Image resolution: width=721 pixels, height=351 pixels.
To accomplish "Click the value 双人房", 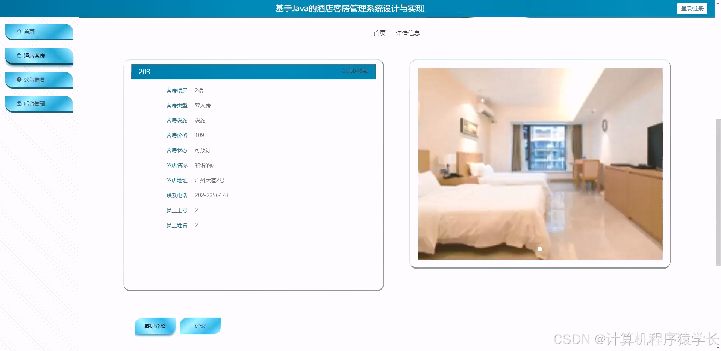I will click(x=203, y=105).
